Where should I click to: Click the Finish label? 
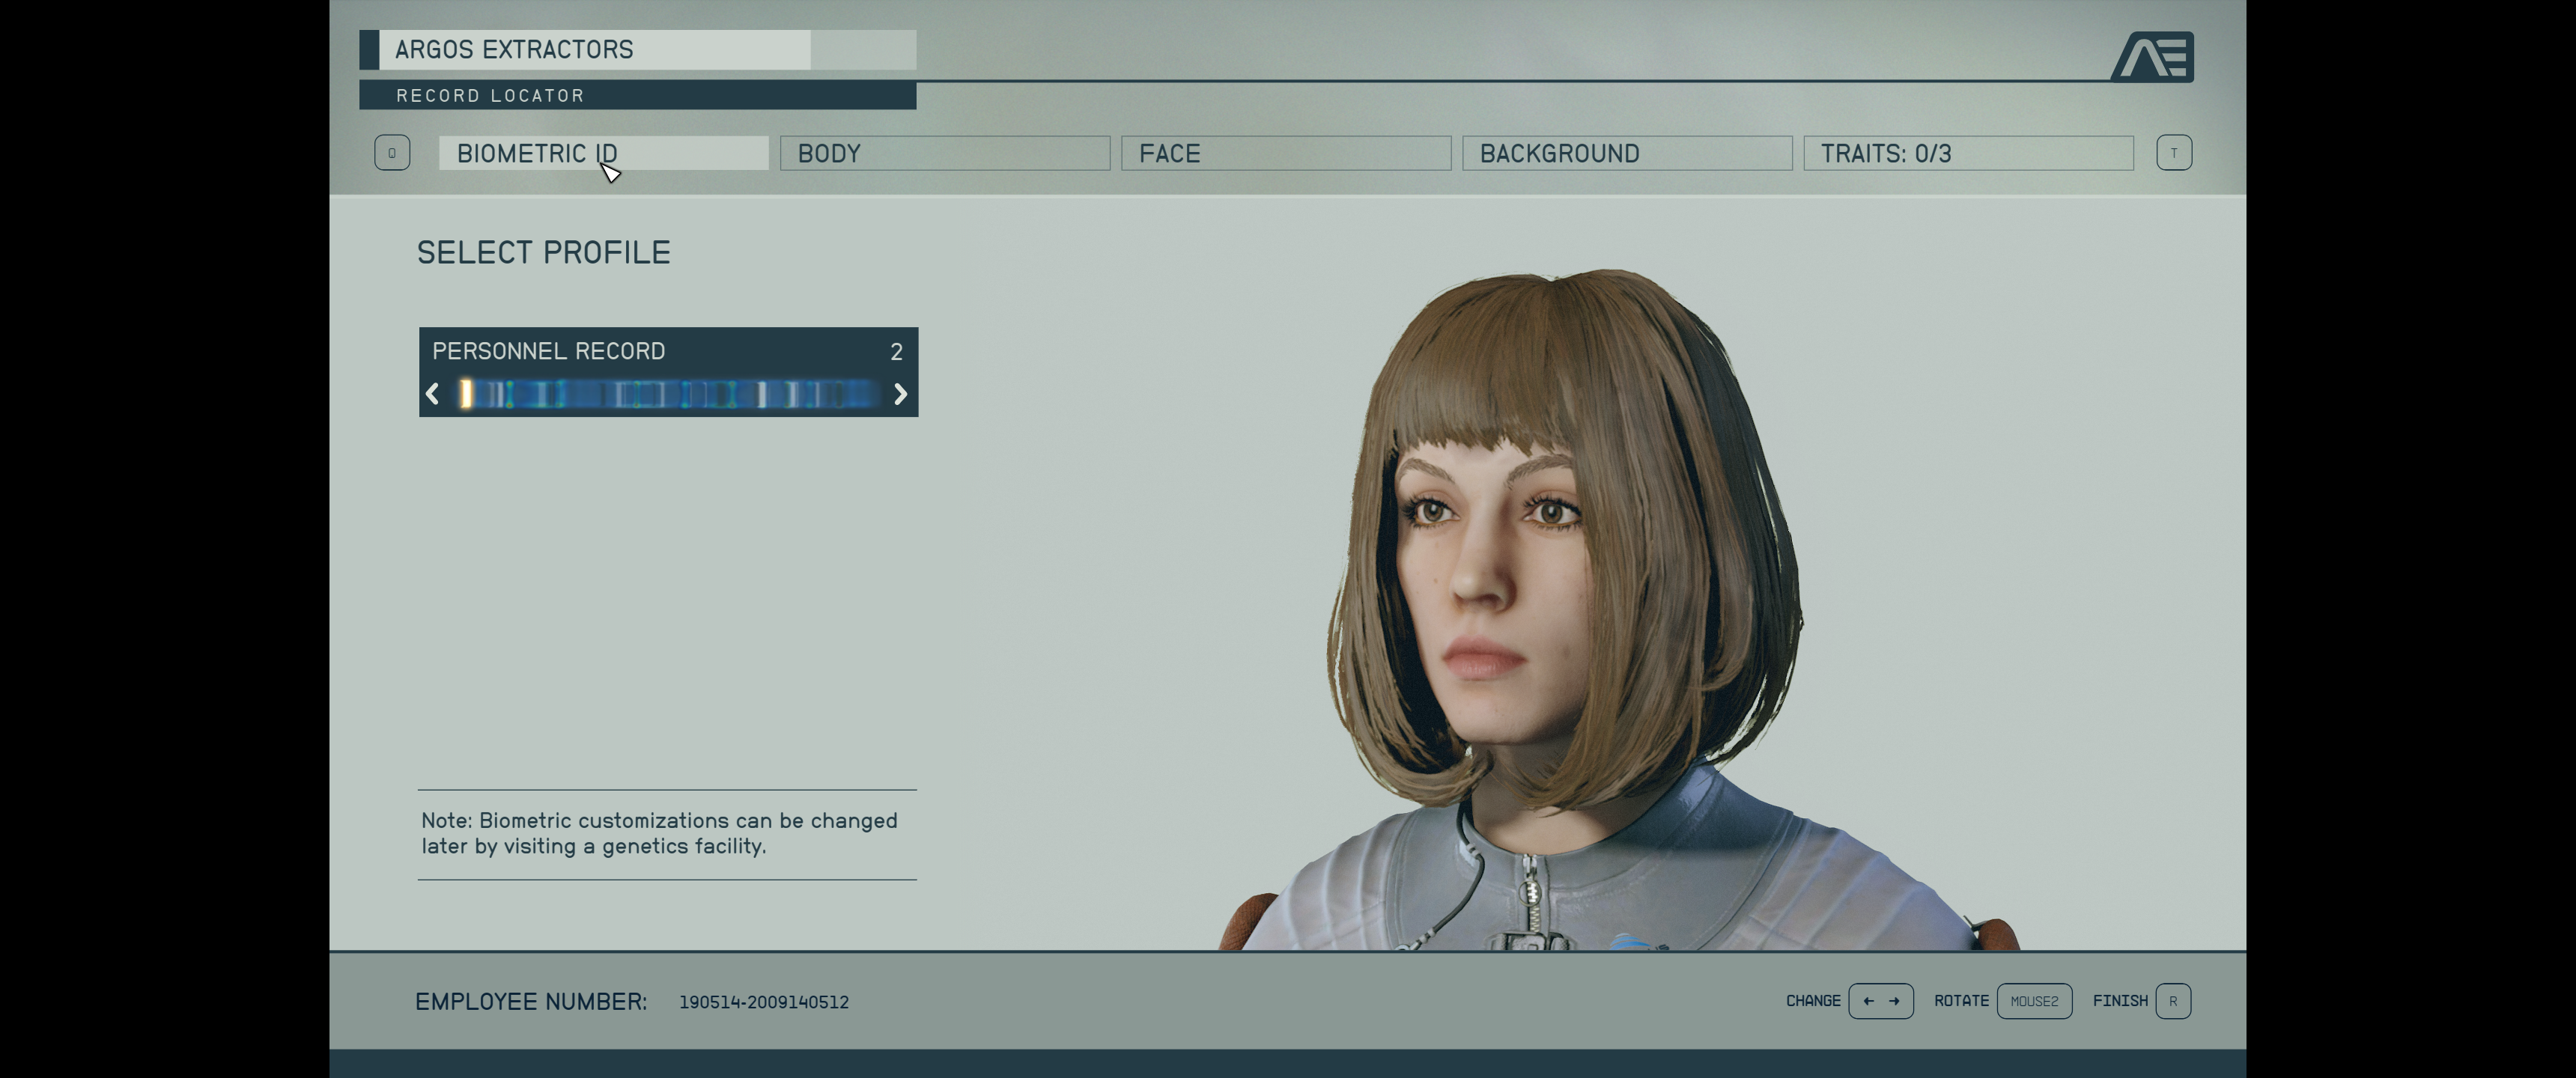[x=2120, y=1001]
